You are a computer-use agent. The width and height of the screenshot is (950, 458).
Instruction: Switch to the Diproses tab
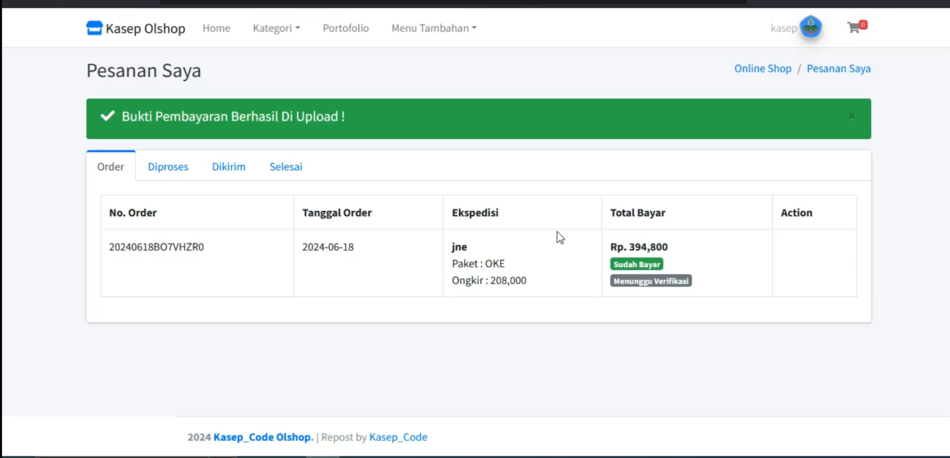coord(168,167)
